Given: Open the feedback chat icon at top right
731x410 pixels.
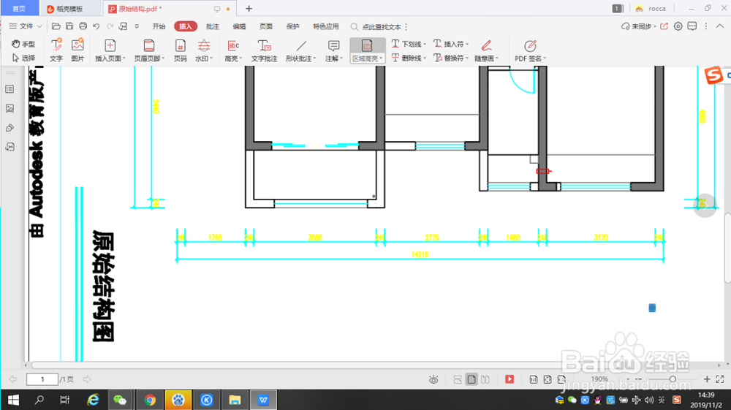Looking at the screenshot, I should coord(692,26).
